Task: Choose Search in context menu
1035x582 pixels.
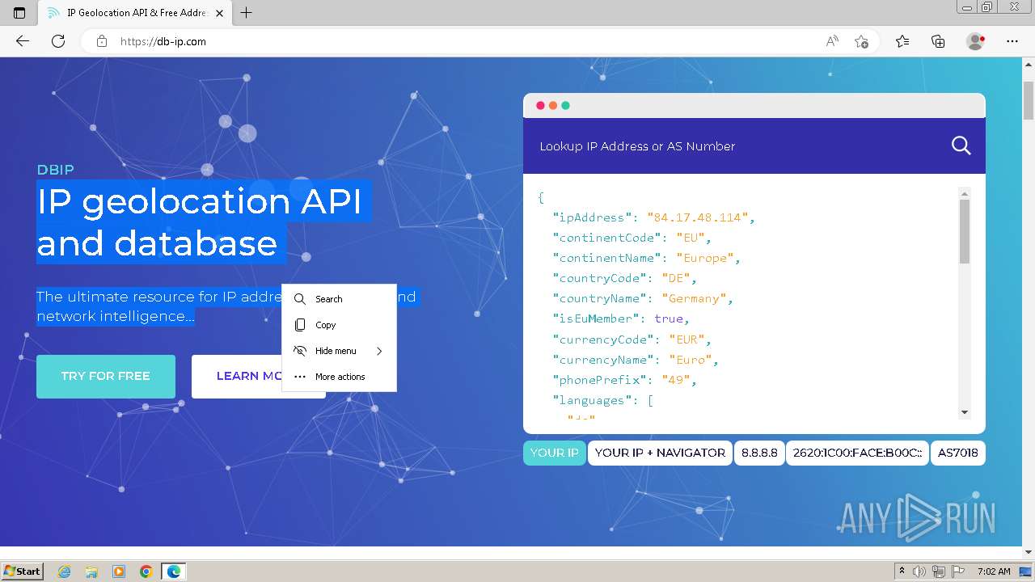Action: [339, 299]
